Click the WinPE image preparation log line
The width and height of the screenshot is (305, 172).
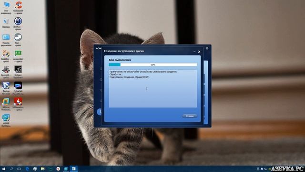coord(129,77)
